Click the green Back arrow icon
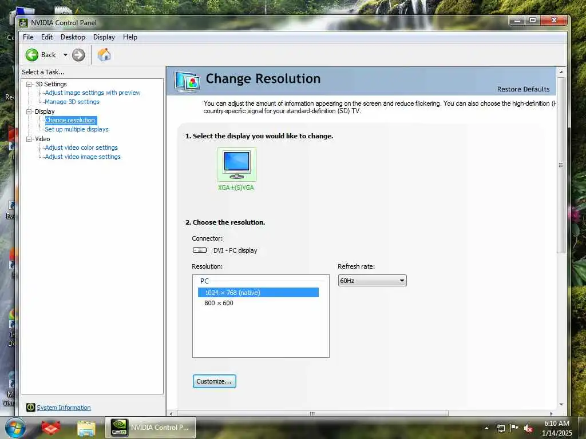Image resolution: width=586 pixels, height=439 pixels. point(32,55)
